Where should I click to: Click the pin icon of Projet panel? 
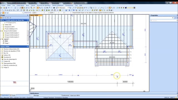click(x=28, y=15)
